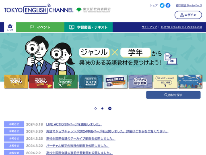Open the イベント menu

tap(40, 27)
